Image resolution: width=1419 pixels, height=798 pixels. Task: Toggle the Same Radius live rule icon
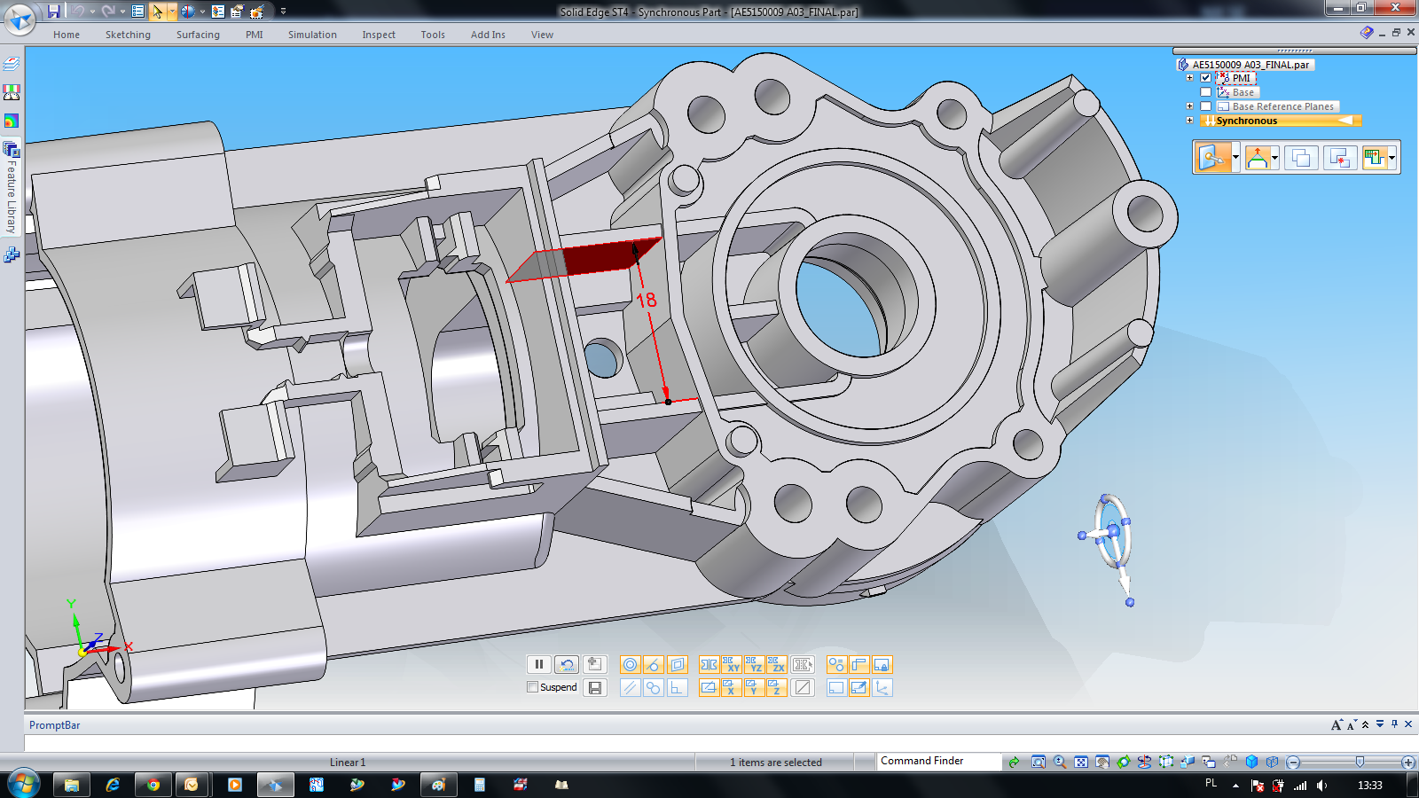(x=836, y=664)
